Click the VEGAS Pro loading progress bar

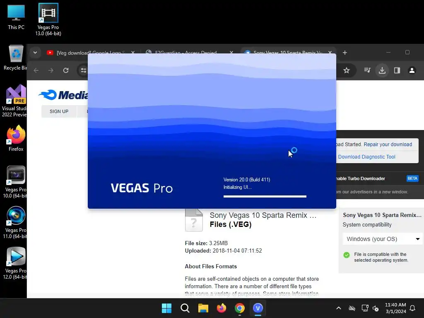(265, 197)
